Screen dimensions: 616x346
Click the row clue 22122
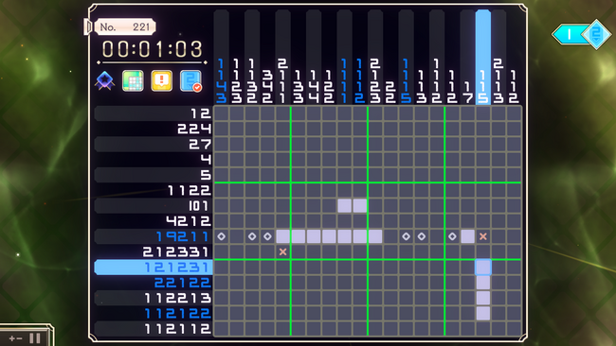(183, 283)
